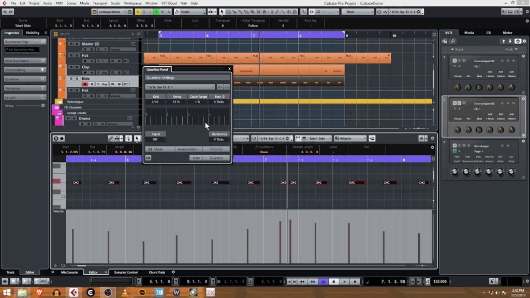Click the transport Record button
Viewport: 530px width, 298px height.
pos(356,281)
